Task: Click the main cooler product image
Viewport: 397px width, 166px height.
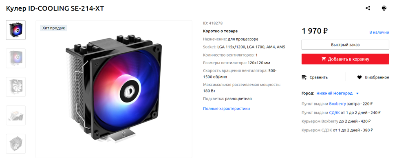Action: (114, 89)
